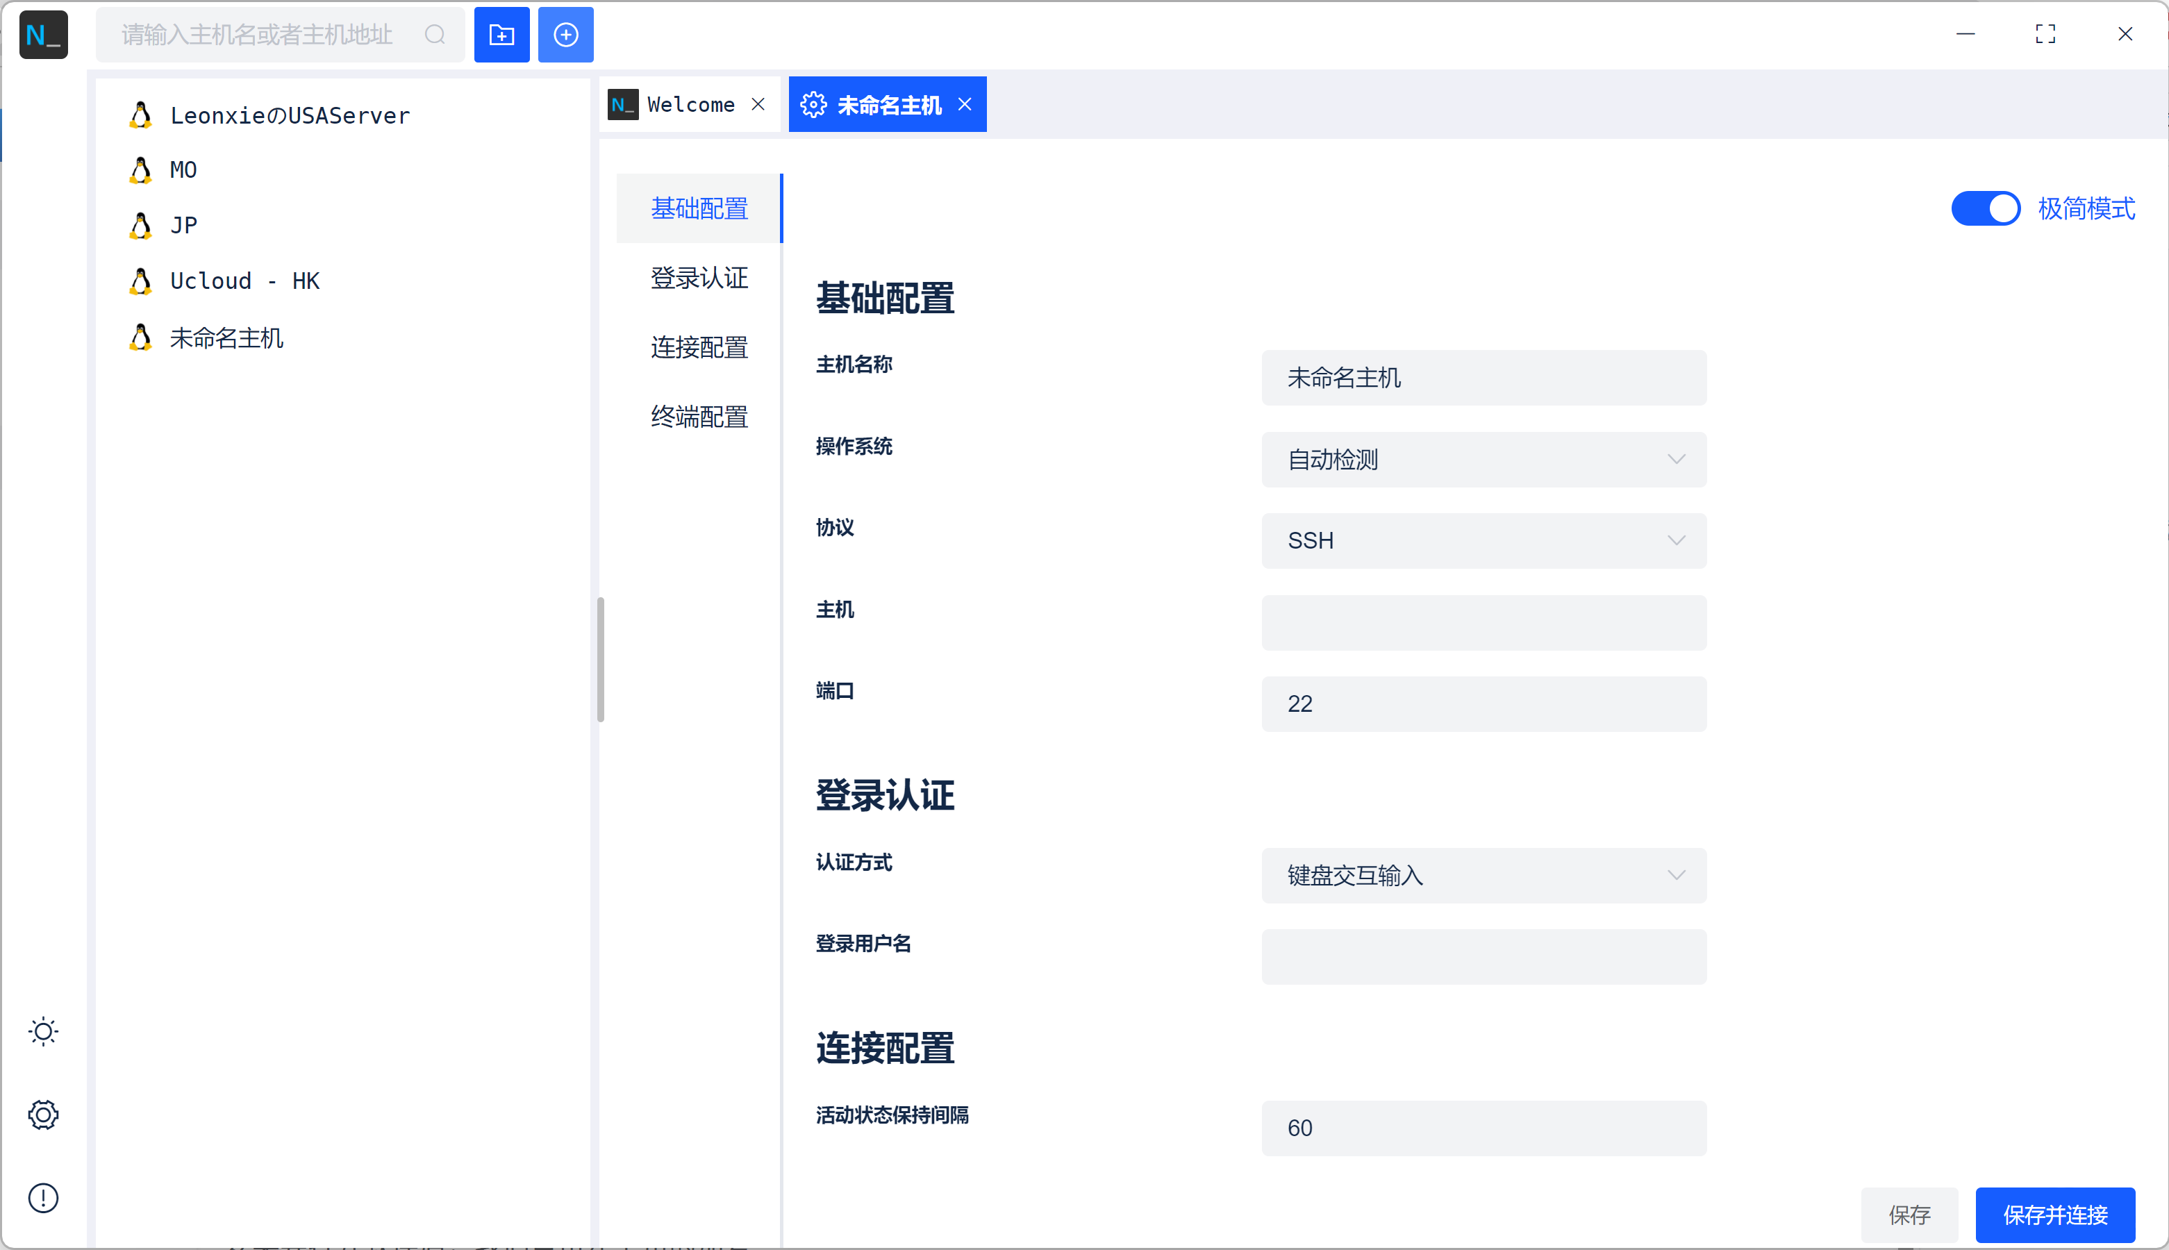Select the 登录认证 section
Viewport: 2169px width, 1250px height.
pyautogui.click(x=699, y=278)
